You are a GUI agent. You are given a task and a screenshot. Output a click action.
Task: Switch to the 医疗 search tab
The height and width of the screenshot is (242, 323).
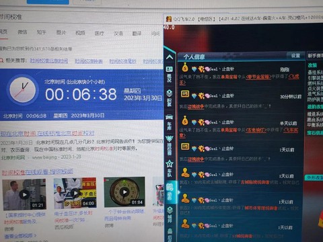[99, 33]
